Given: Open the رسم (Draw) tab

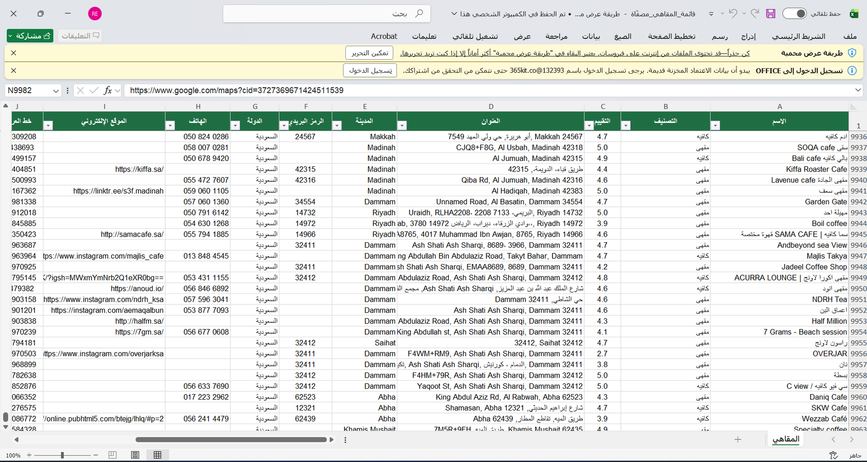Looking at the screenshot, I should point(720,36).
